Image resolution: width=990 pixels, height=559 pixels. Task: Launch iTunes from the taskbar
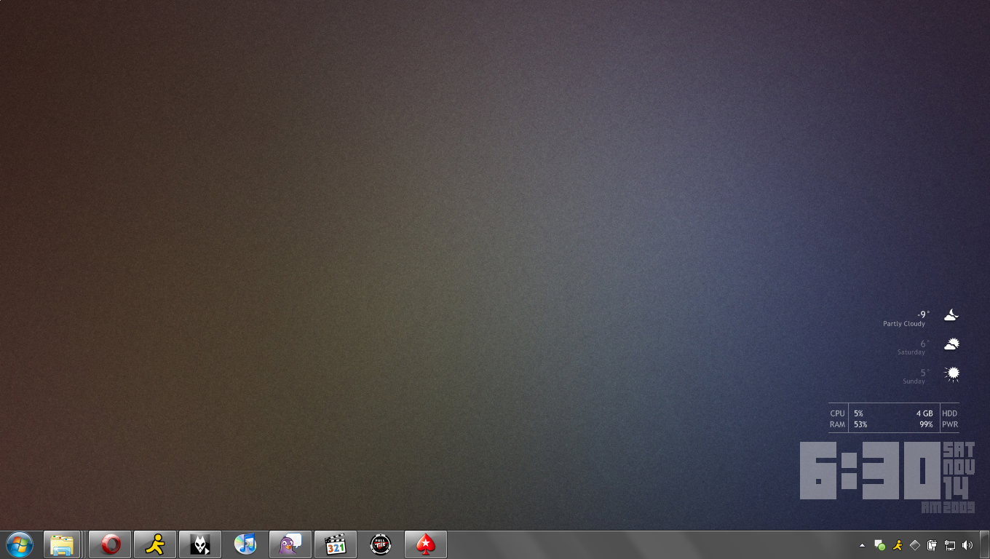(245, 544)
